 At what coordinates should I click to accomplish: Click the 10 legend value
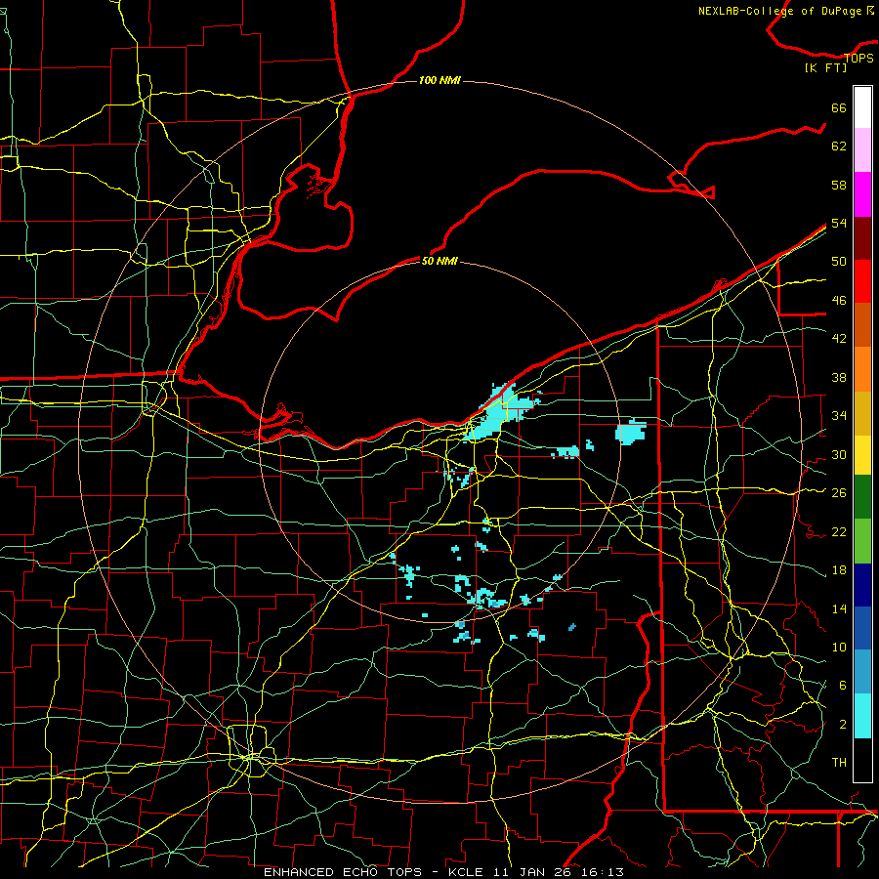pyautogui.click(x=839, y=648)
